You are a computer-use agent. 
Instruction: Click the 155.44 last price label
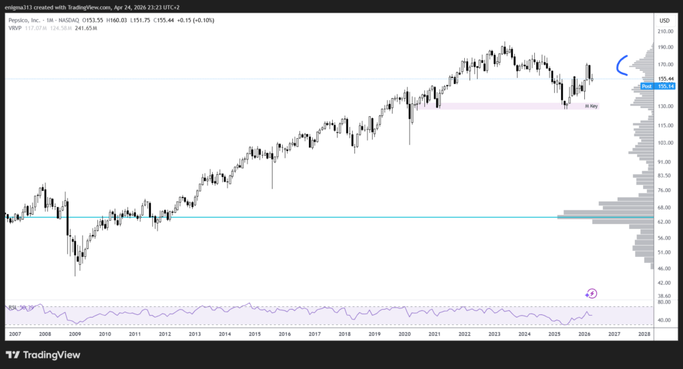pyautogui.click(x=666, y=79)
